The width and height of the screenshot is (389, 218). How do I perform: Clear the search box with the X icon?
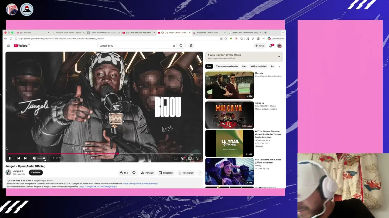coord(174,46)
